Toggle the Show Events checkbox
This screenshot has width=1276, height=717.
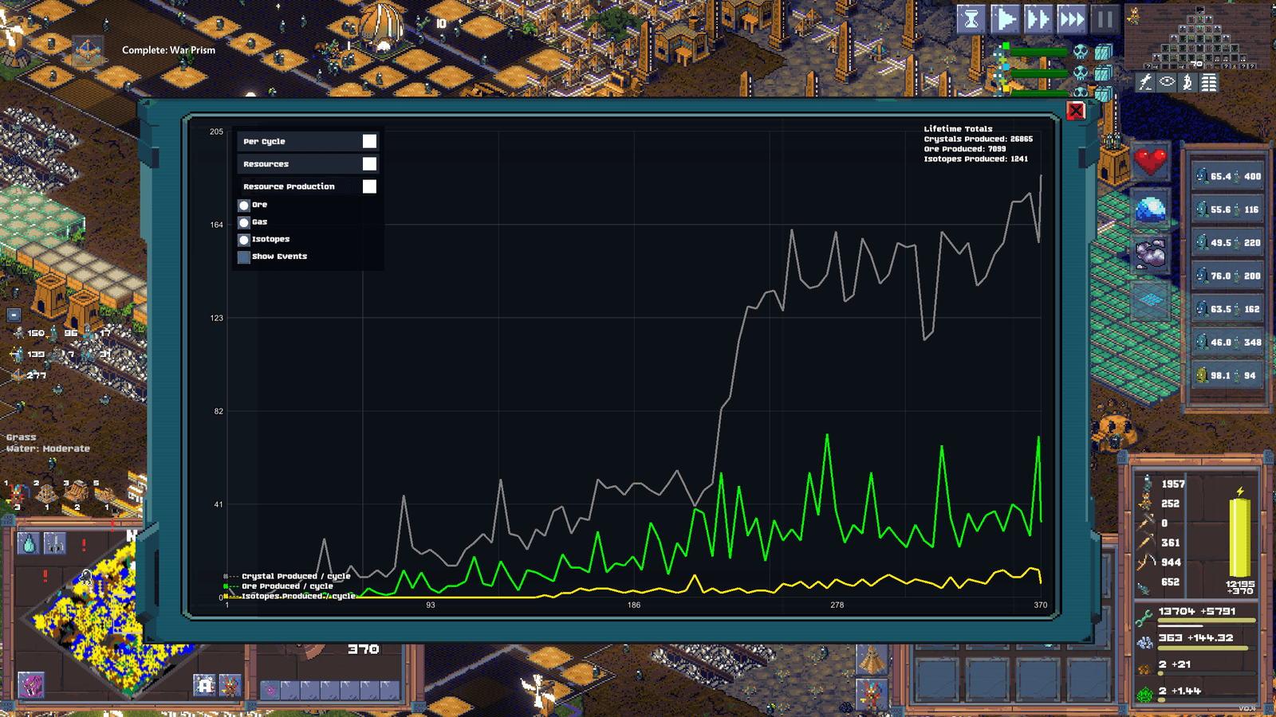244,257
